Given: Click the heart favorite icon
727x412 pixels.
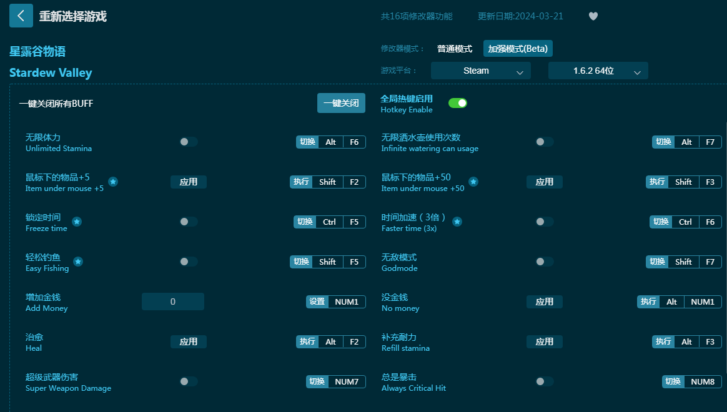Looking at the screenshot, I should (x=593, y=16).
